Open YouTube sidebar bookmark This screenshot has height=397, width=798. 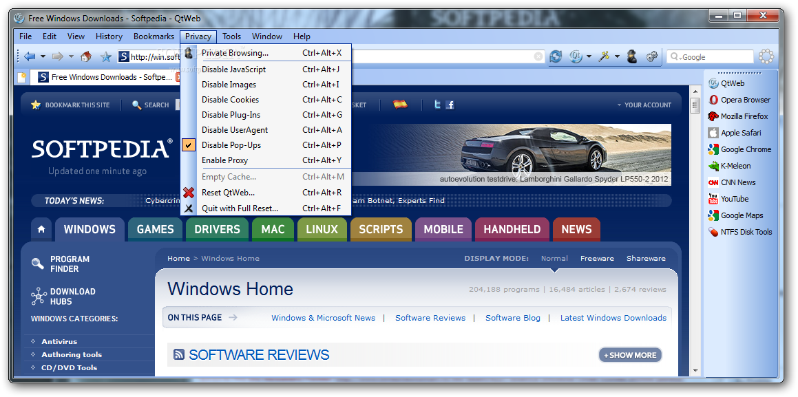click(x=728, y=199)
